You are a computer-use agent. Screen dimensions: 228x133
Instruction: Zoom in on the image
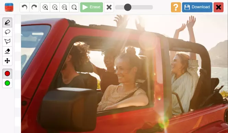click(45, 7)
